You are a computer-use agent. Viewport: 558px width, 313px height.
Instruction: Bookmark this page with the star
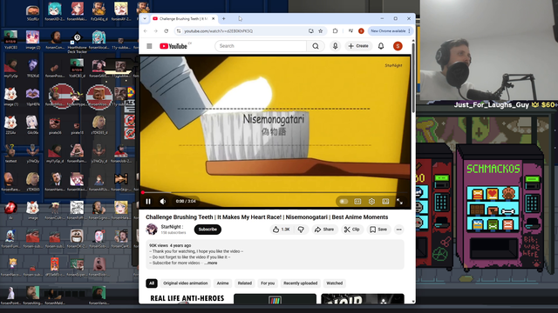pyautogui.click(x=320, y=31)
